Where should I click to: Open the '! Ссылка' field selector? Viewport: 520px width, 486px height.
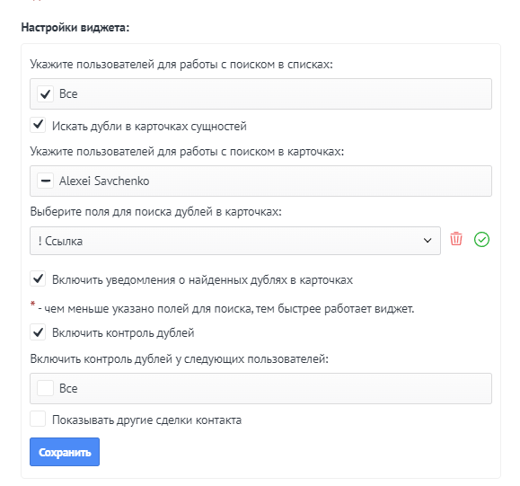pos(235,241)
